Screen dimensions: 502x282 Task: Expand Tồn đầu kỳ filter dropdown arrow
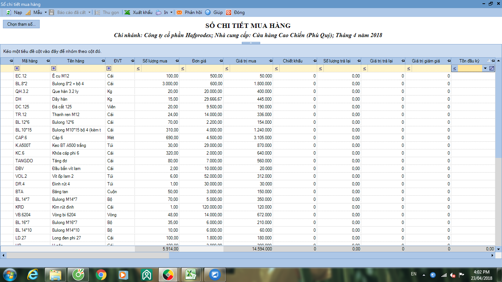485,68
